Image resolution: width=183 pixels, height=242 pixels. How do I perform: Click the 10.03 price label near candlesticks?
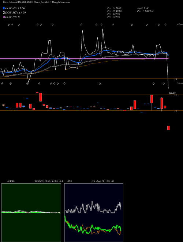point(172,93)
